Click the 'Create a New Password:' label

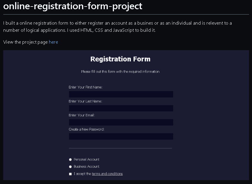click(x=86, y=129)
